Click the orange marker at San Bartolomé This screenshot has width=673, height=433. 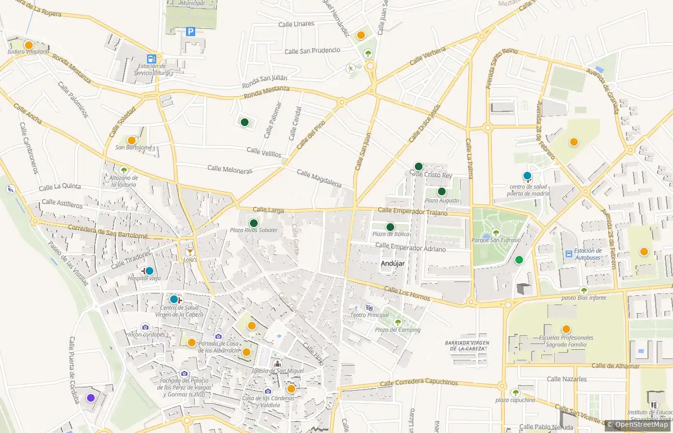131,140
